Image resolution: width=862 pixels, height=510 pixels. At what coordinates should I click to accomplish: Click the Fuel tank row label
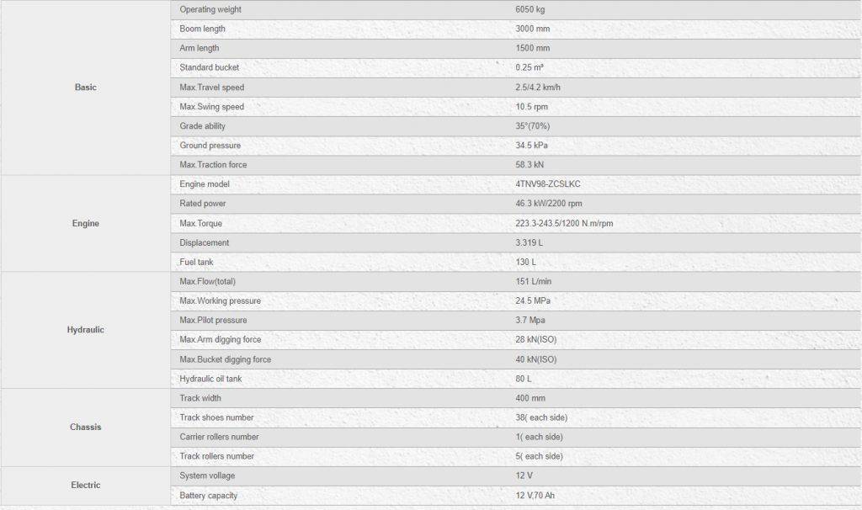point(196,262)
